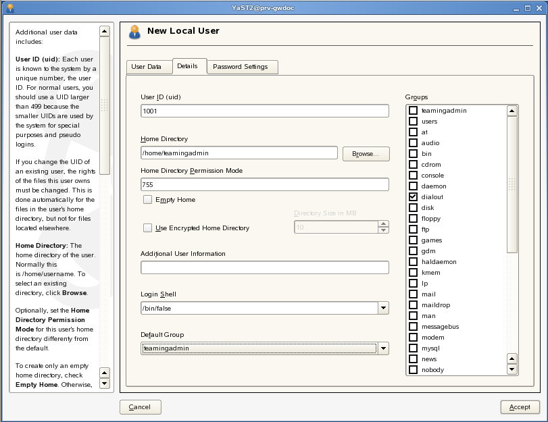Click the User ID (uid) field

coord(264,111)
